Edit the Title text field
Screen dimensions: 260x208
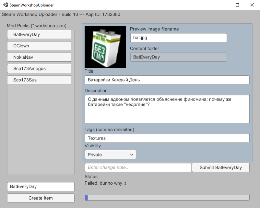167,80
